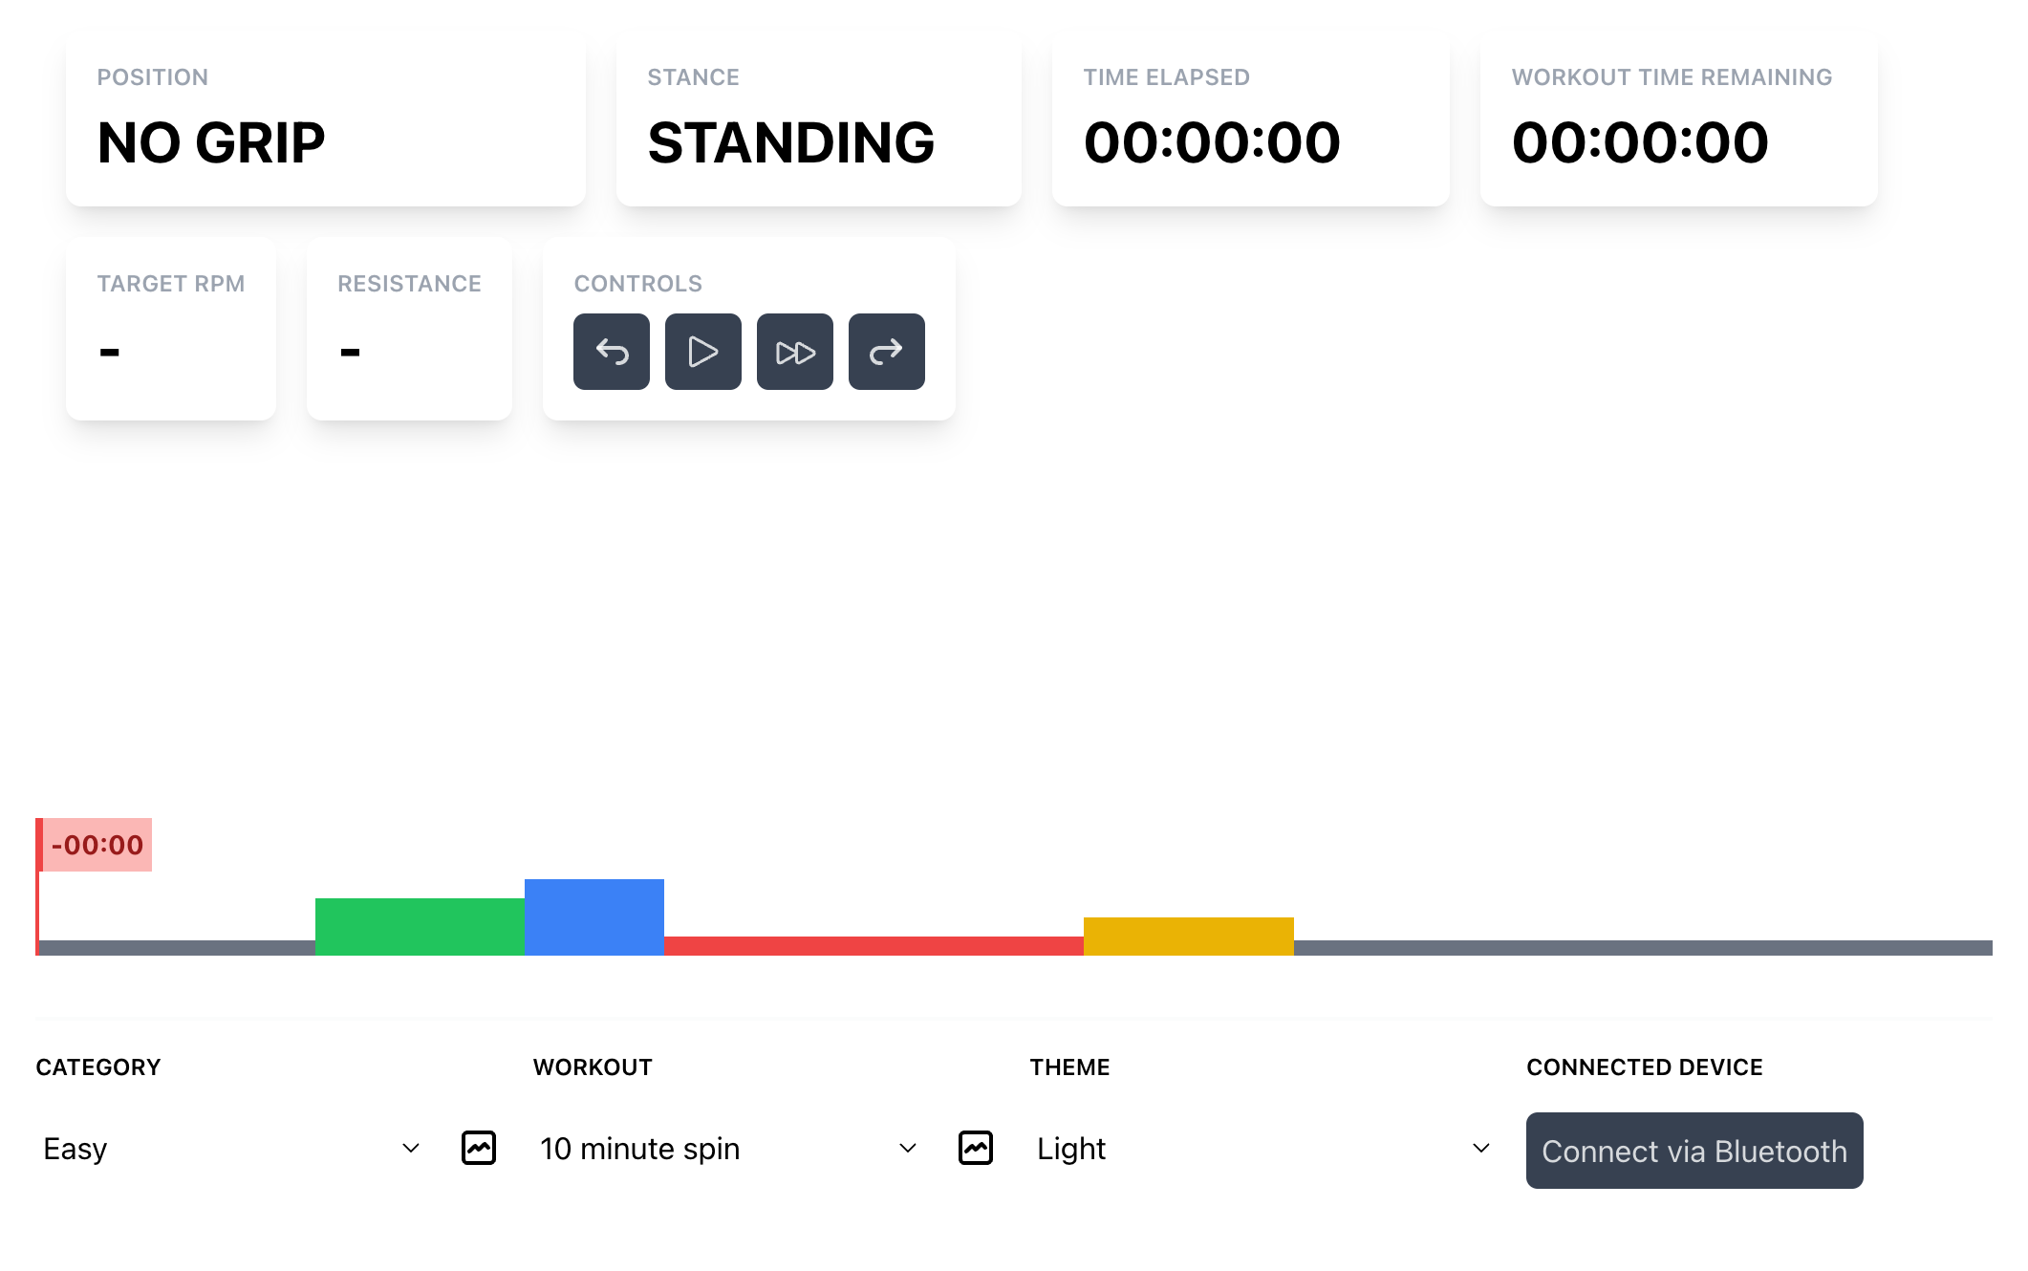Click the Workout Time Remaining card
This screenshot has width=2028, height=1271.
pos(1678,118)
